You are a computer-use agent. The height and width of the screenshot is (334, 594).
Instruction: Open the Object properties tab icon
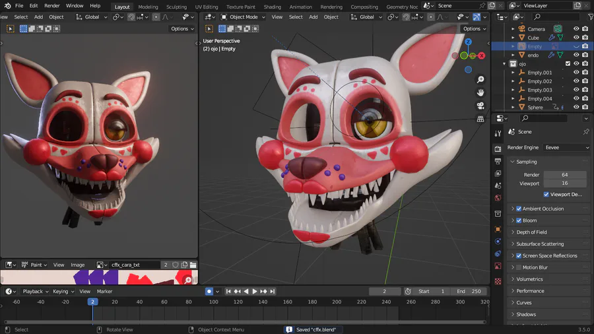[498, 229]
